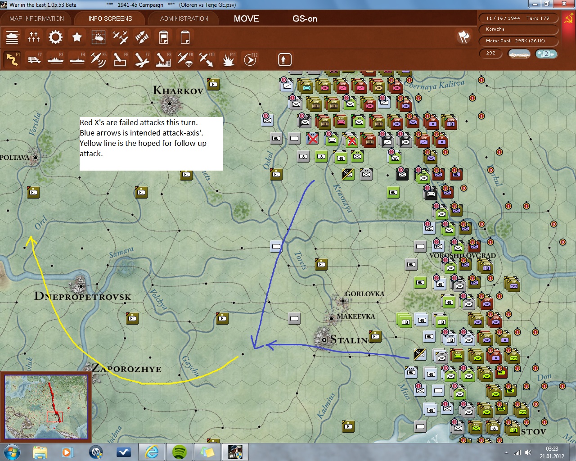This screenshot has height=461, width=576.
Task: Select the PC marker beside Stalino
Action: pos(375,336)
